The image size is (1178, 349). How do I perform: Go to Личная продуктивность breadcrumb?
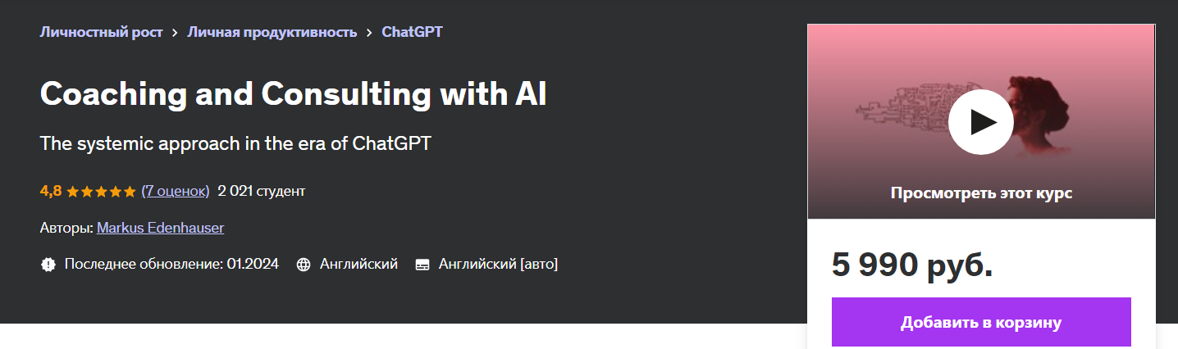(x=272, y=33)
